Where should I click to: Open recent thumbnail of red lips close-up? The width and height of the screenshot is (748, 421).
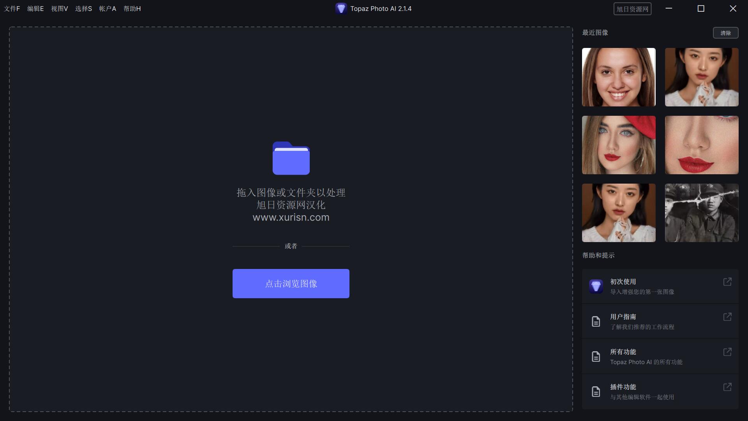point(702,145)
